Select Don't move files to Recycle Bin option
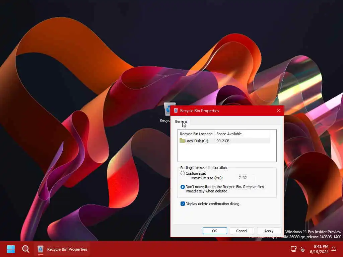This screenshot has width=343, height=257. click(x=183, y=187)
